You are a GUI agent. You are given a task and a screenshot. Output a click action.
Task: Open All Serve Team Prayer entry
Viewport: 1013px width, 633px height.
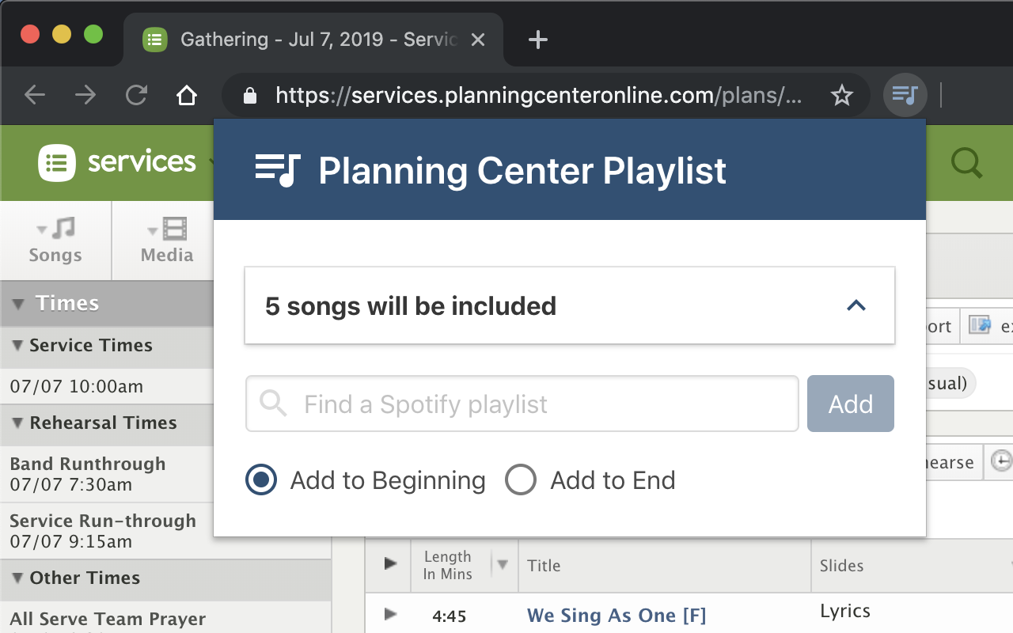pos(108,619)
